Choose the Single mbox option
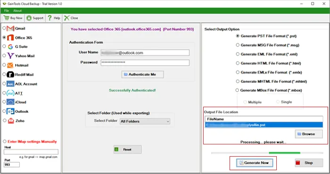The height and width of the screenshot is (174, 330). click(x=278, y=102)
